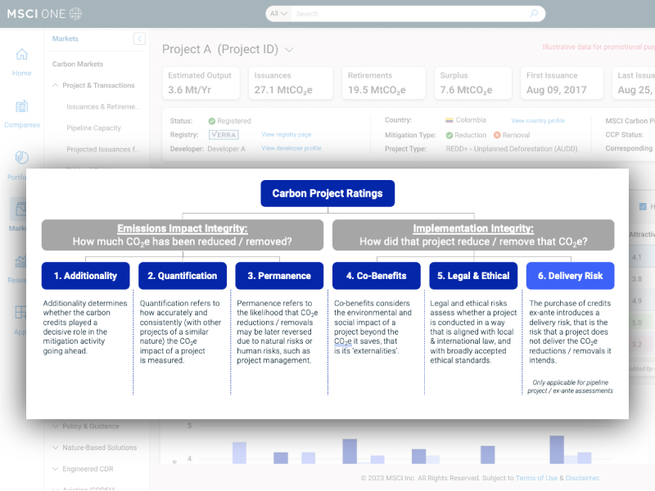The image size is (655, 491).
Task: Open the All search filter dropdown
Action: pos(279,14)
